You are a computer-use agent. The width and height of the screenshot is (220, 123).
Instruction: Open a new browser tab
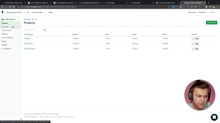209,3
